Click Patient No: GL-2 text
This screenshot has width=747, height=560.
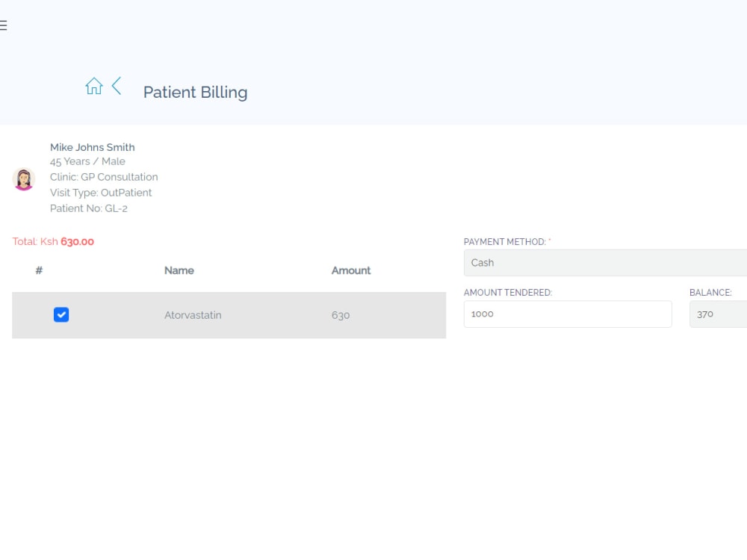pyautogui.click(x=89, y=208)
